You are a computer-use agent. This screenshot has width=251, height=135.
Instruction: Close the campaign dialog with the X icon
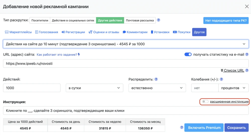pyautogui.click(x=247, y=7)
